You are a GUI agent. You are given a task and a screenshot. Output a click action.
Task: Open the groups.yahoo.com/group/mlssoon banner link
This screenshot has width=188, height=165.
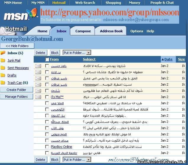click(110, 12)
